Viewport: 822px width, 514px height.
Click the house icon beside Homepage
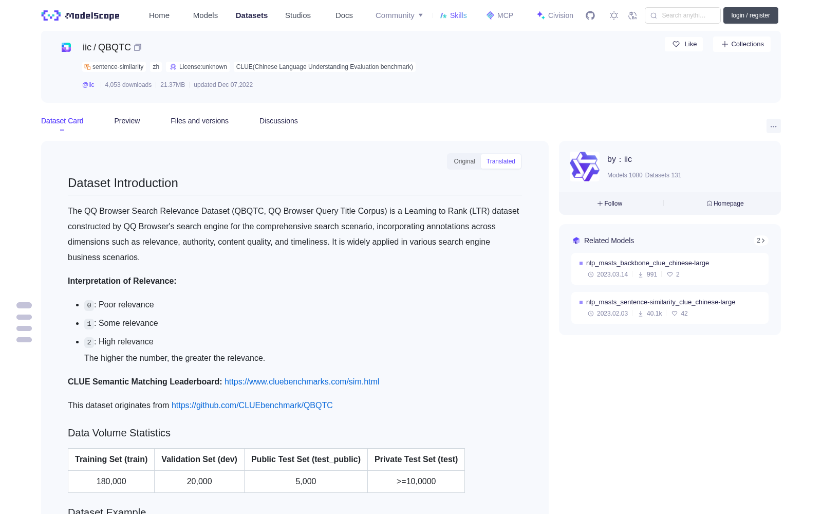pyautogui.click(x=709, y=204)
